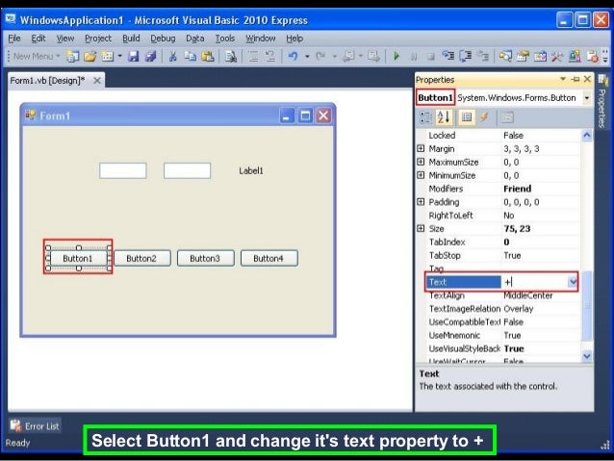Click the Properties panel auto-hide pin icon
Viewport: 614px width, 461px height.
click(x=576, y=80)
